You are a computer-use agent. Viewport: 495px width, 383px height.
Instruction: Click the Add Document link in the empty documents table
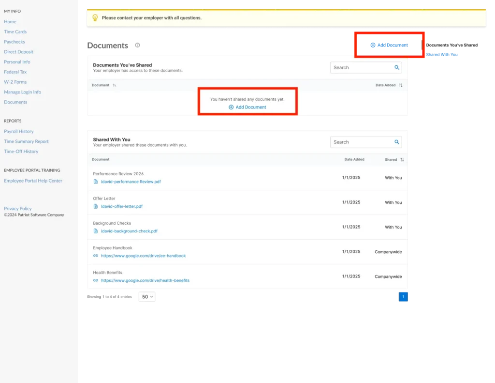(x=250, y=107)
